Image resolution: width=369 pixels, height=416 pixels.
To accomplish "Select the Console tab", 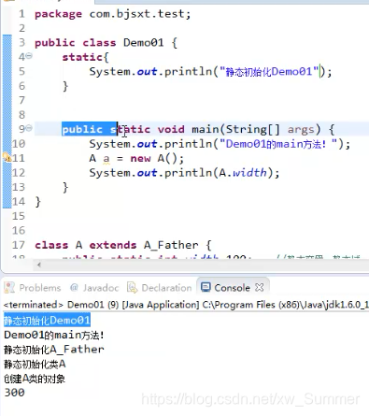I will click(x=232, y=288).
